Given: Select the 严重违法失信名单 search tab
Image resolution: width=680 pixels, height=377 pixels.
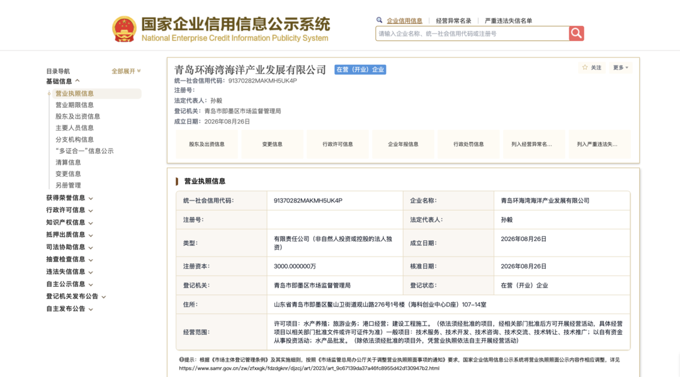Looking at the screenshot, I should [508, 20].
